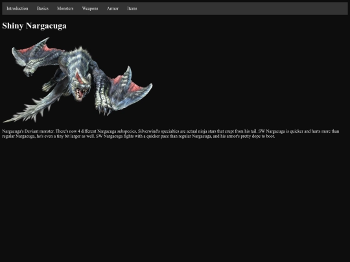Click the Shiny Nargacuga heading
The width and height of the screenshot is (350, 262).
[x=34, y=26]
